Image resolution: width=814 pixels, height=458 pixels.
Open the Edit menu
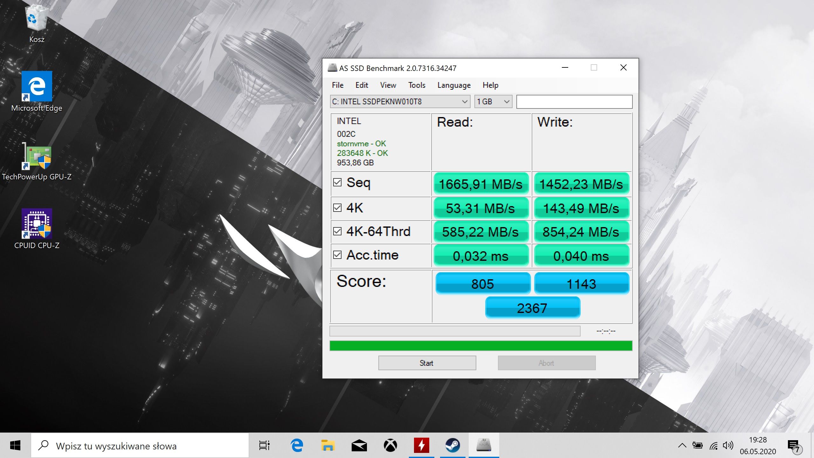pos(362,85)
